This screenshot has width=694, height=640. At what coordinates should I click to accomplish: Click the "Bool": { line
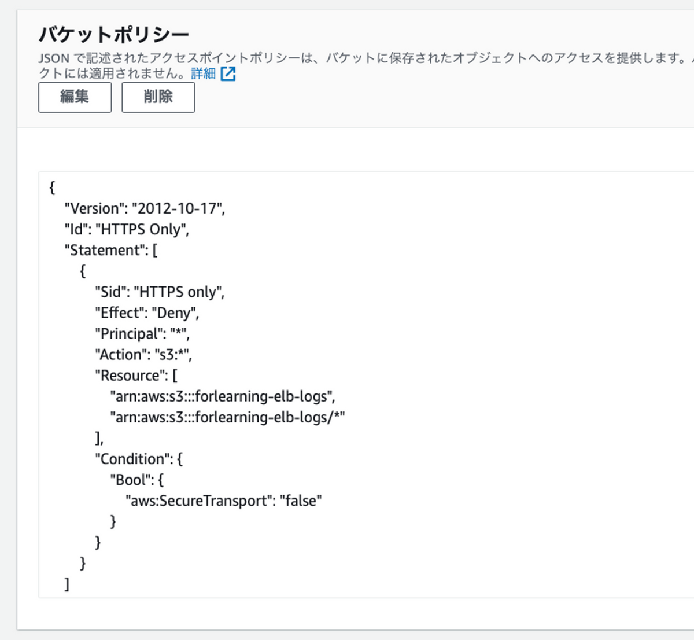pyautogui.click(x=136, y=480)
